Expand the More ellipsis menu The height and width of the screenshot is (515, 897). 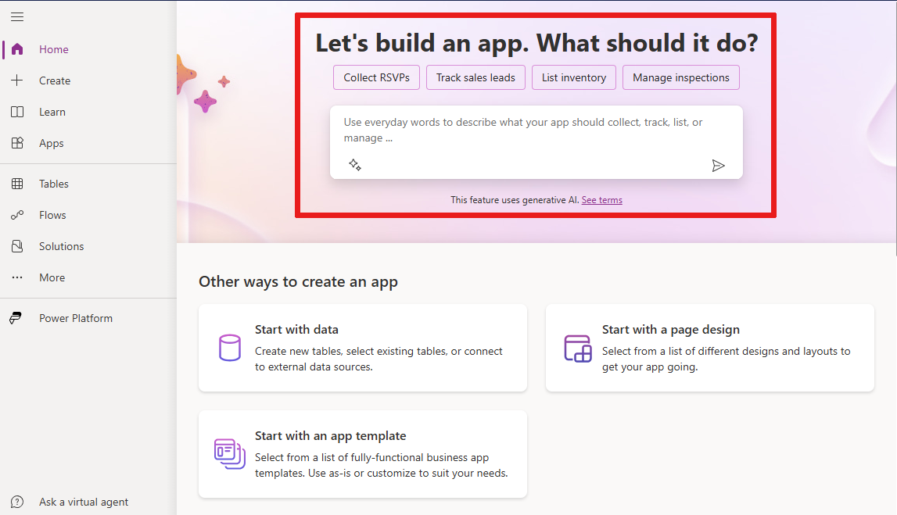(17, 277)
